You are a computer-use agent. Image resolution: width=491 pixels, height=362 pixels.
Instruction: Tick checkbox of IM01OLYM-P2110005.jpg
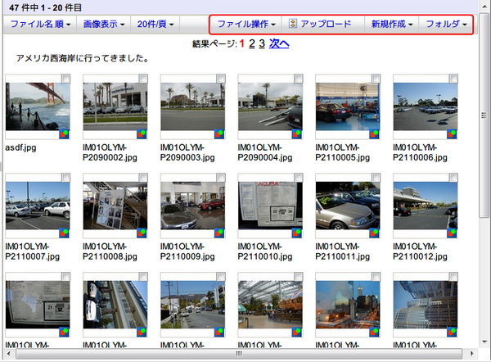tap(376, 79)
